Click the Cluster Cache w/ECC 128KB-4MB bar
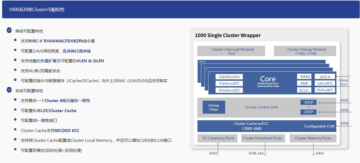Viewport: 360px width, 163px height. tap(251, 126)
